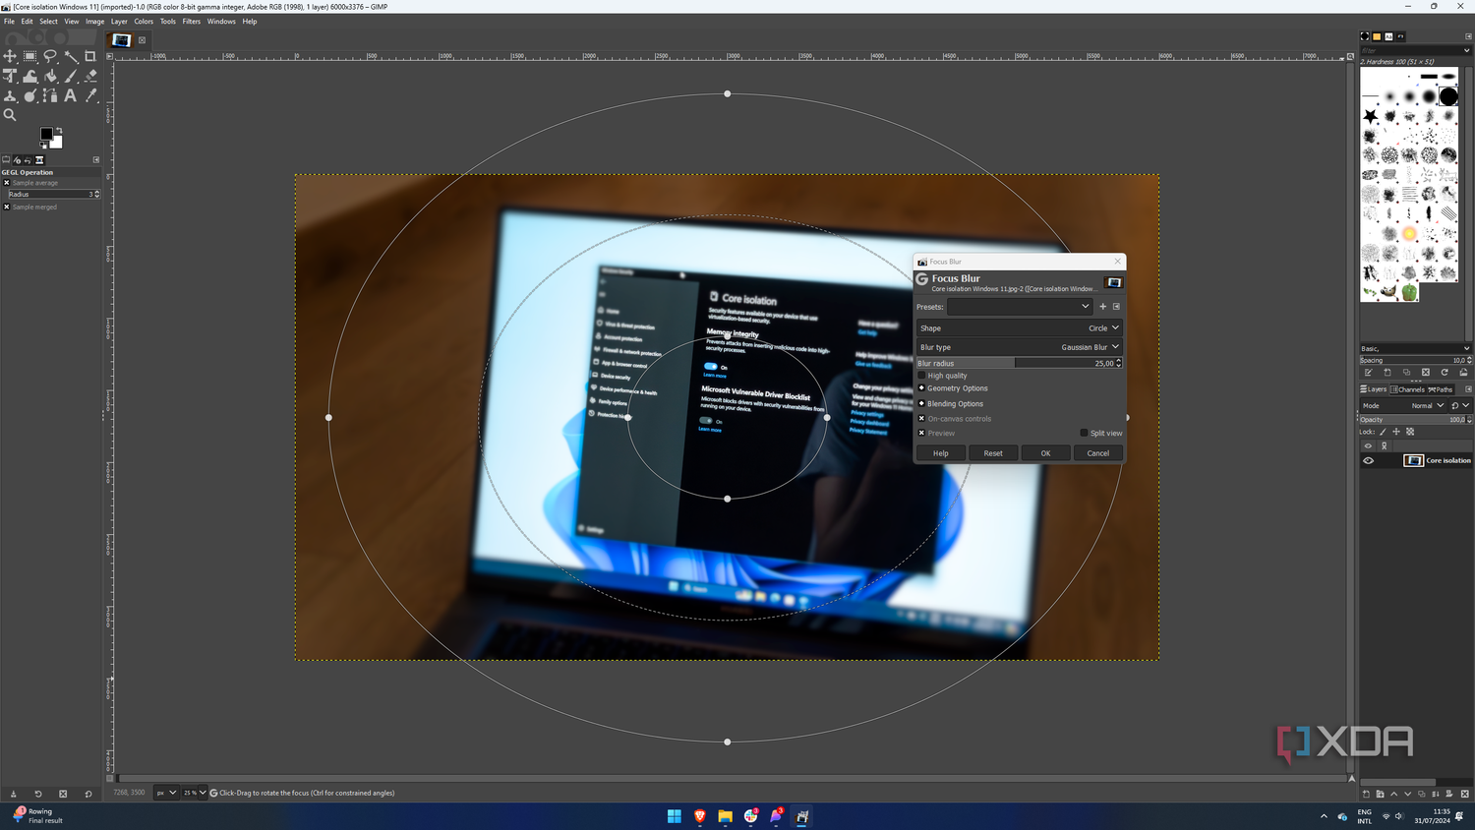Select the Rectangle Select tool
The width and height of the screenshot is (1475, 830).
pyautogui.click(x=30, y=56)
